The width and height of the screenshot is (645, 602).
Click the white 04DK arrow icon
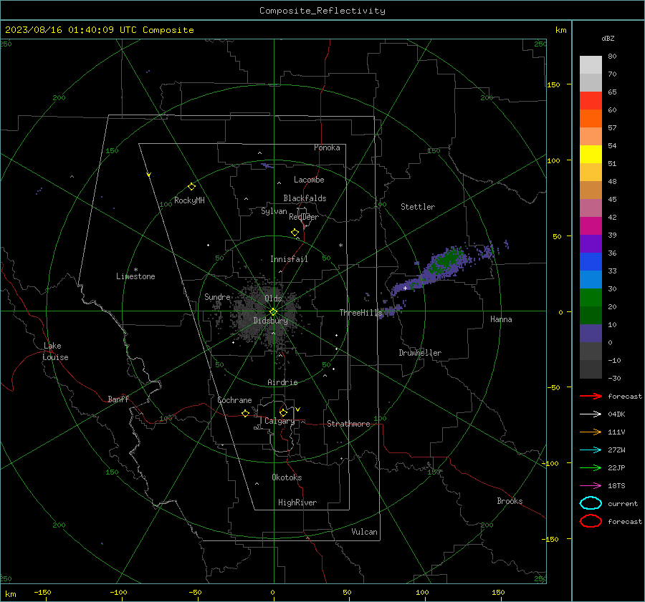(591, 414)
